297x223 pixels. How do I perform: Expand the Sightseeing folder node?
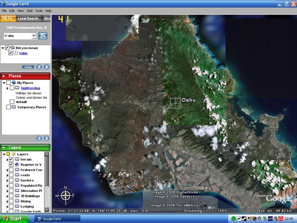point(7,88)
